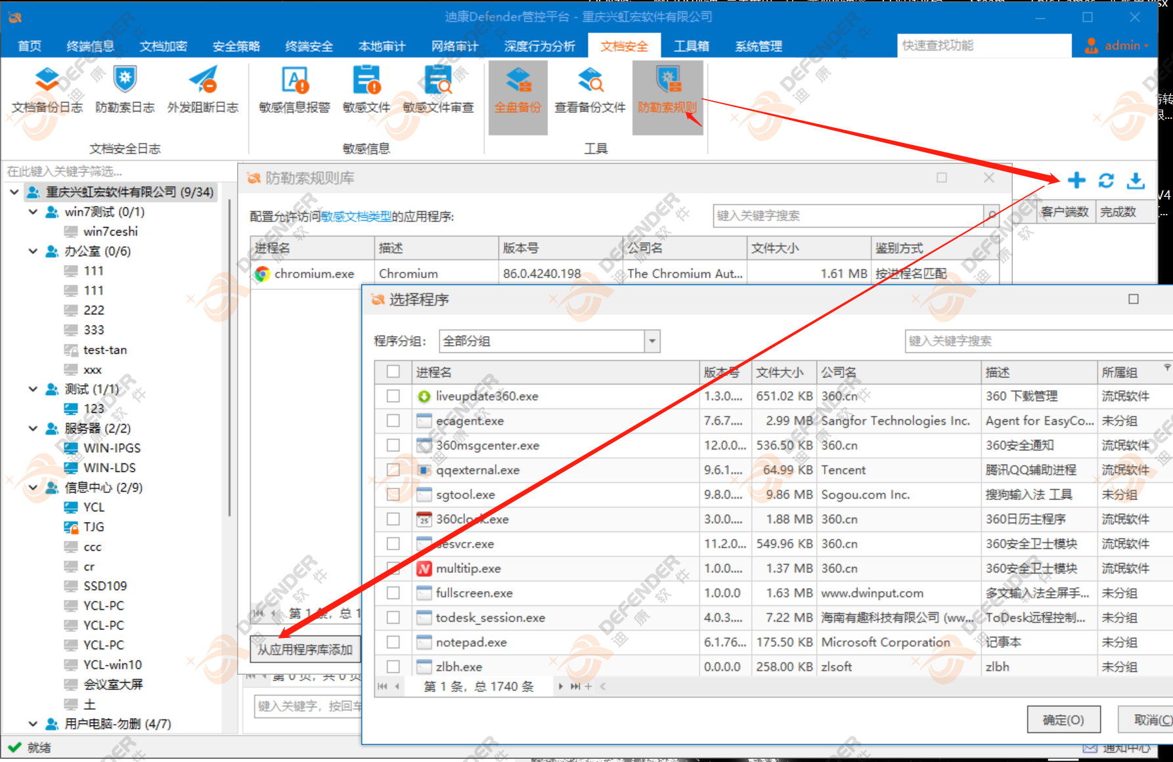Check the zlbh.exe checkbox

point(393,667)
